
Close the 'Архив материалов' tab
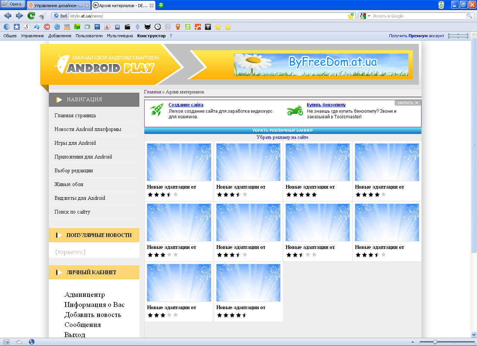click(152, 6)
